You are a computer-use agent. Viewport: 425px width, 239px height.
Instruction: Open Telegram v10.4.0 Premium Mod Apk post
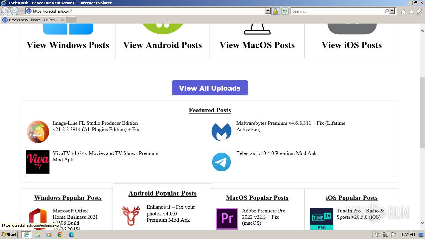point(277,153)
